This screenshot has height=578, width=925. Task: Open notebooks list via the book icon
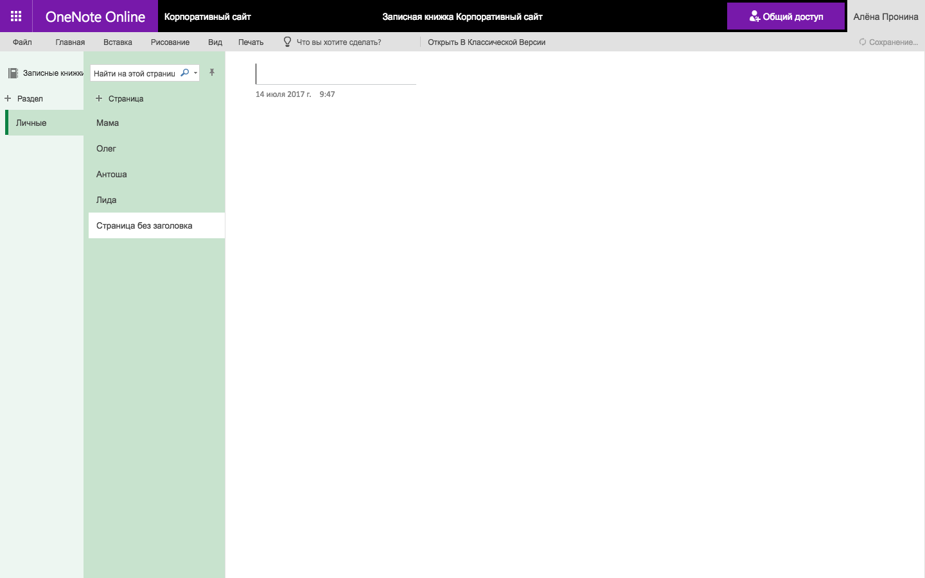coord(13,73)
